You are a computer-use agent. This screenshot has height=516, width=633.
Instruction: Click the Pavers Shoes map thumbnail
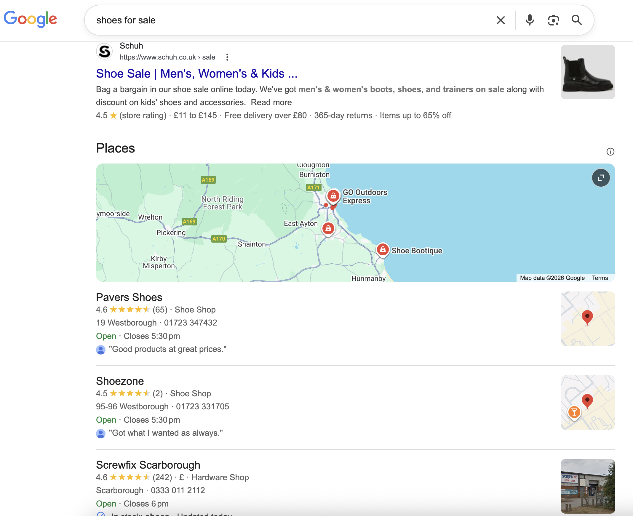pyautogui.click(x=587, y=319)
